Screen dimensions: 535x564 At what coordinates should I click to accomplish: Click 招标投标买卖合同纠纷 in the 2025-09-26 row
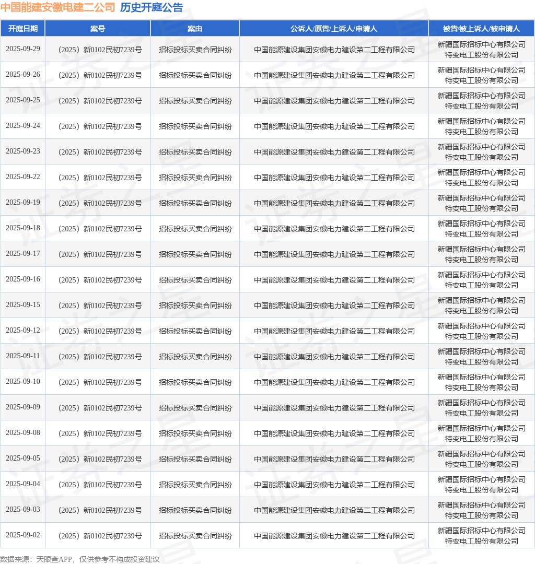click(x=195, y=75)
